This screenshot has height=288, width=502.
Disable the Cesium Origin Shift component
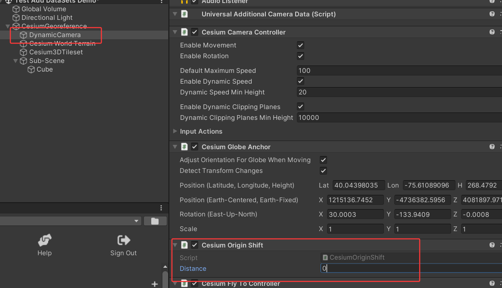coord(195,245)
